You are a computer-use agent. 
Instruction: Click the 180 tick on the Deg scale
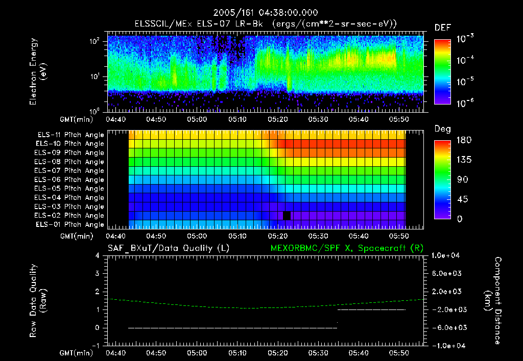click(x=464, y=140)
